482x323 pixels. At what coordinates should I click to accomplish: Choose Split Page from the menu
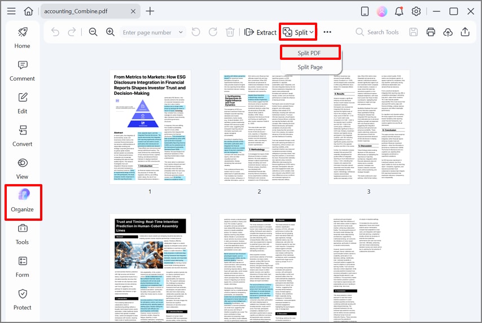point(310,67)
